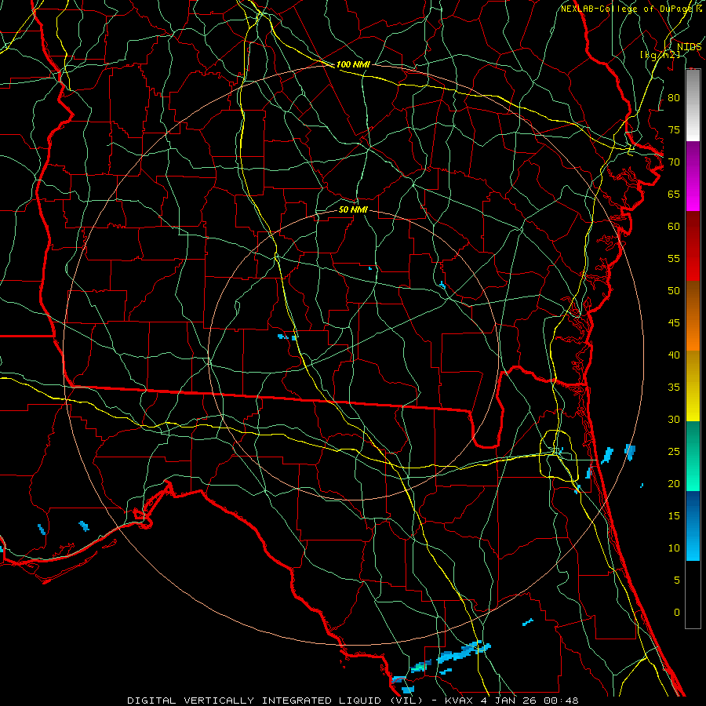Click the scale value 80

coord(674,98)
